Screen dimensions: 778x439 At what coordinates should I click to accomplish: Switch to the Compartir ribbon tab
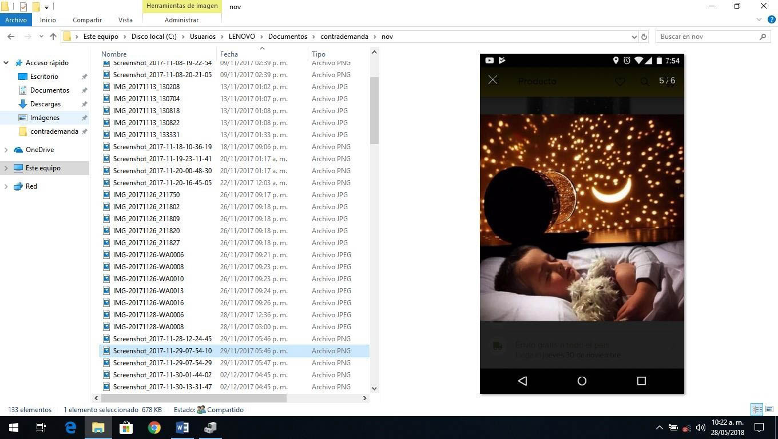pyautogui.click(x=87, y=20)
